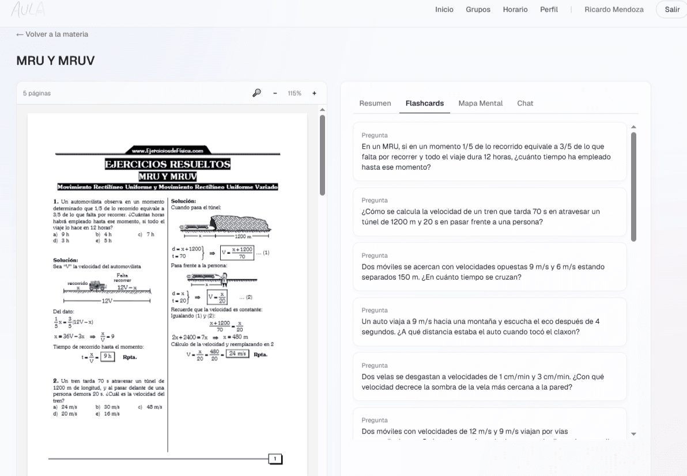Flip flashcard about 9 m/s y 6 m/s móviles
Image resolution: width=687 pixels, height=476 pixels.
[490, 267]
